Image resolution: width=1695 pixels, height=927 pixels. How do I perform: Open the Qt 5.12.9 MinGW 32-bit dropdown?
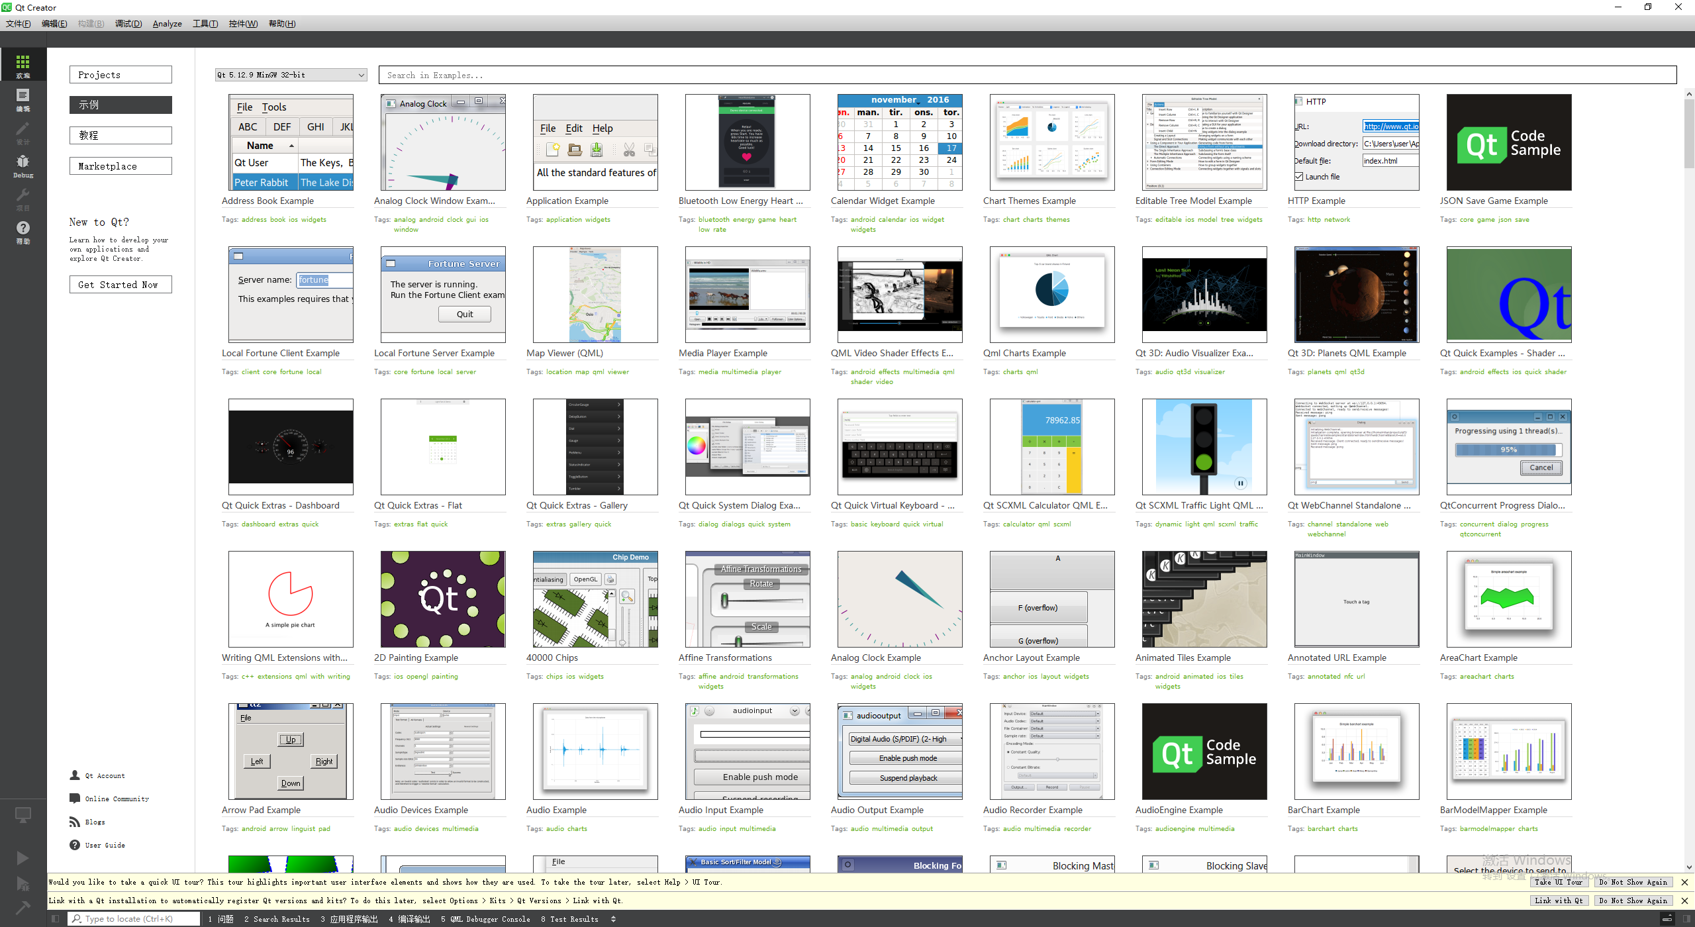tap(291, 75)
